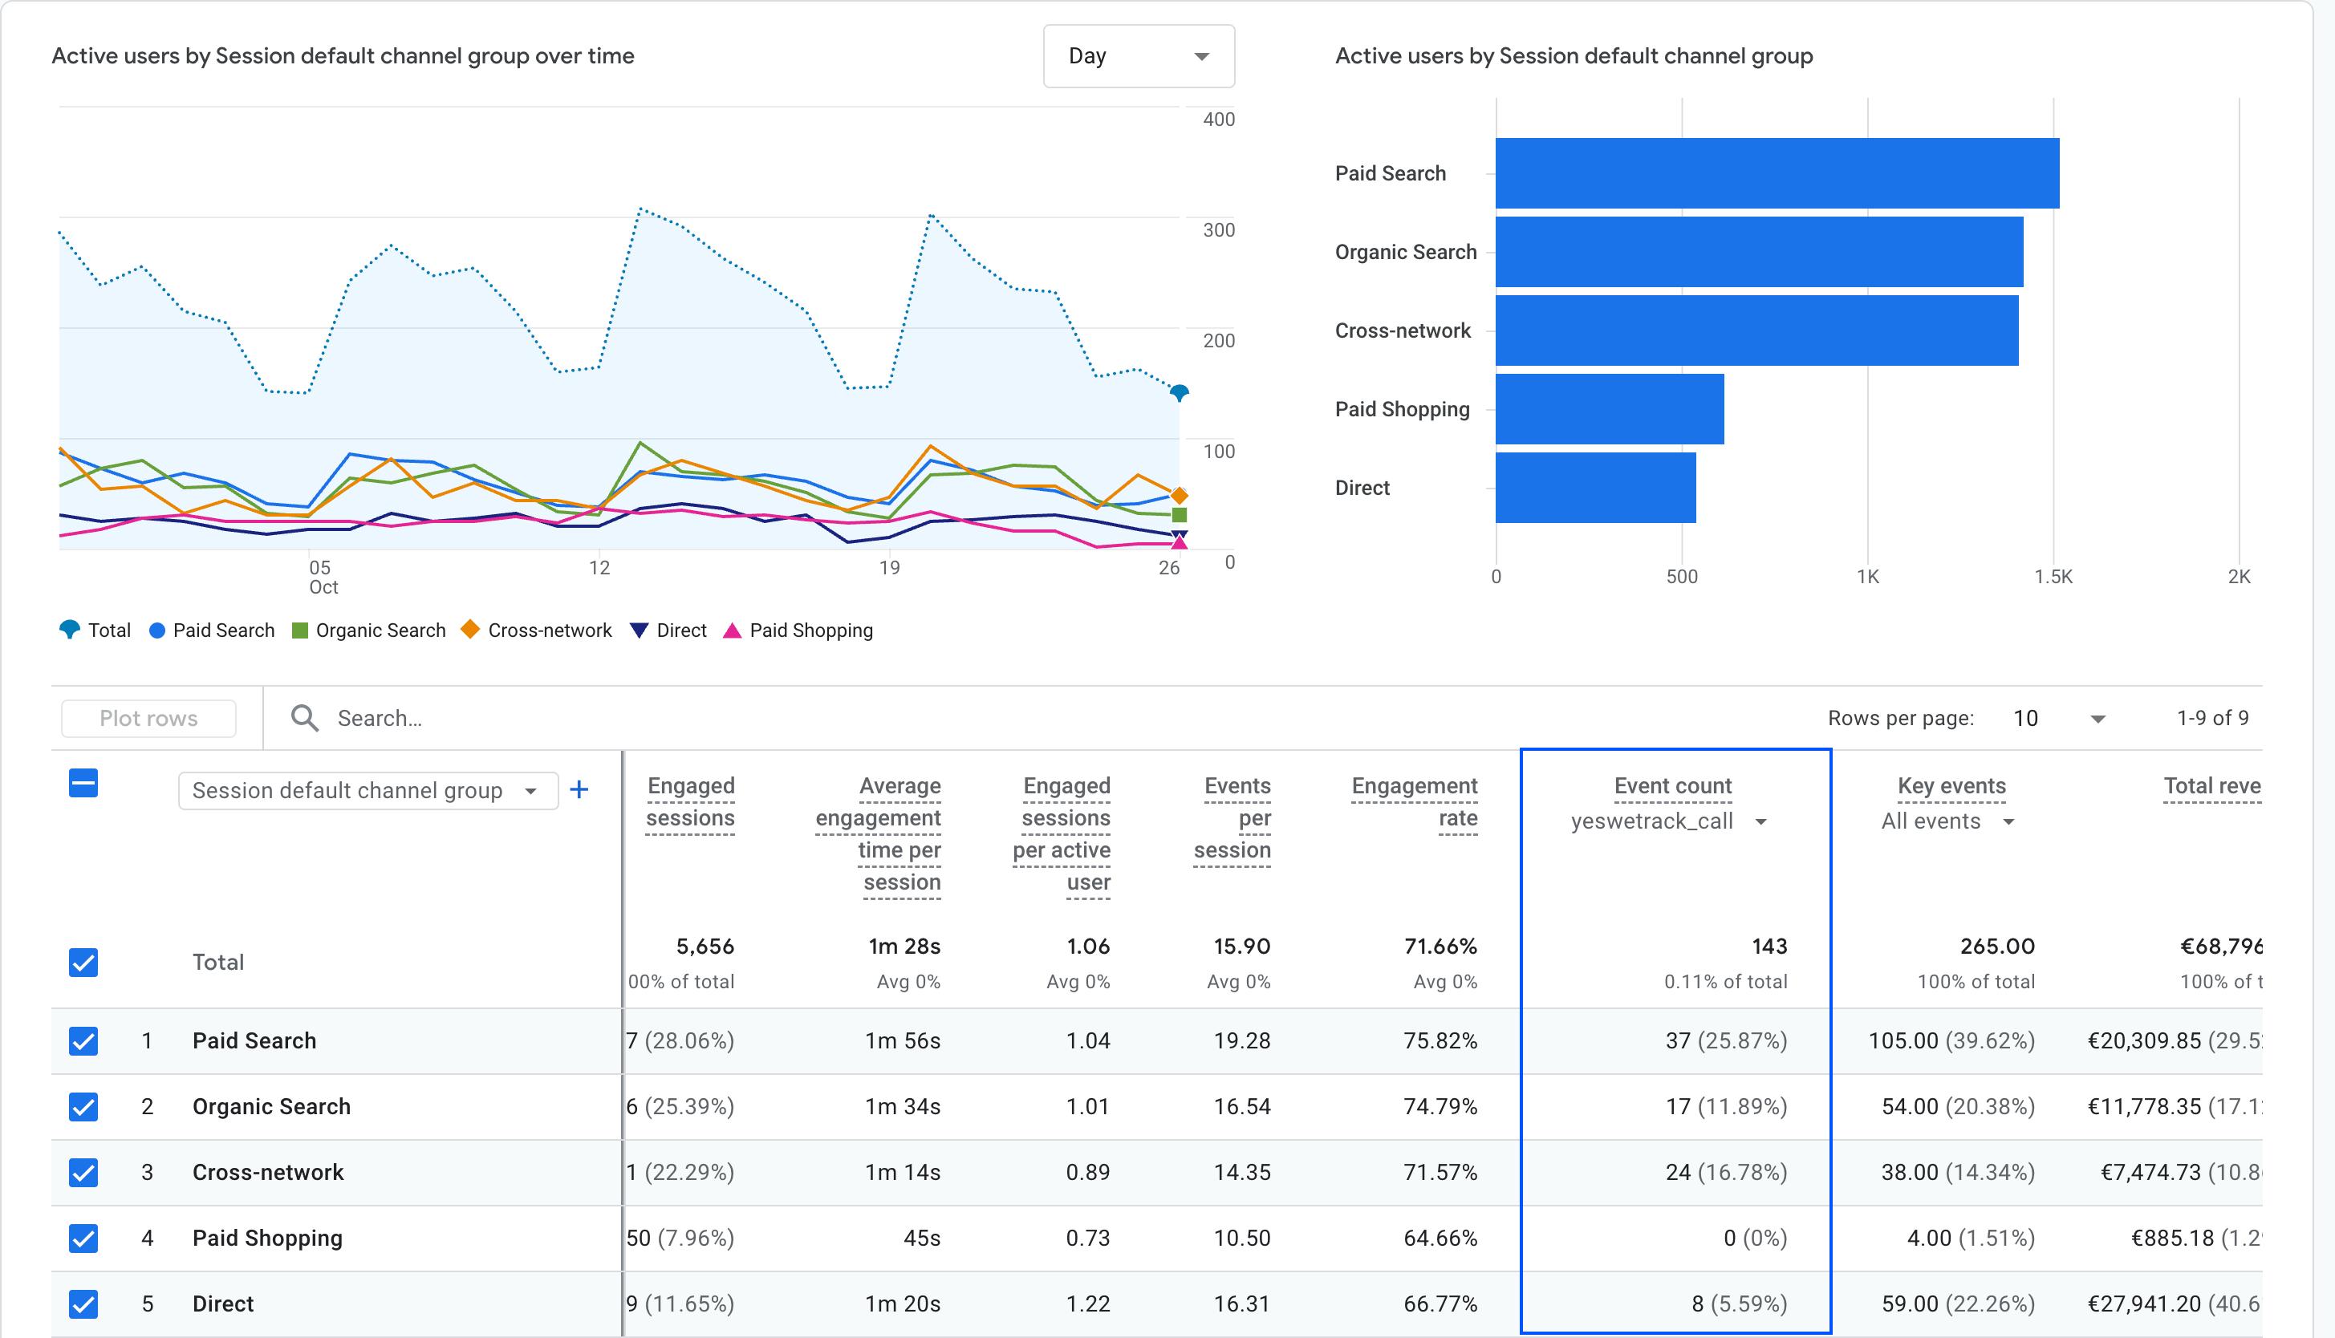Viewport: 2335px width, 1338px height.
Task: Click the Direct navy triangle legend icon
Action: click(x=638, y=630)
